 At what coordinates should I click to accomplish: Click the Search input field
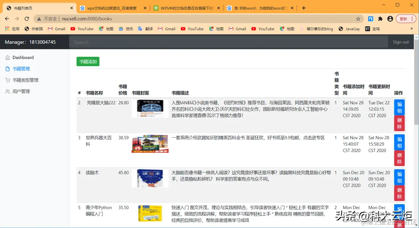pos(228,42)
